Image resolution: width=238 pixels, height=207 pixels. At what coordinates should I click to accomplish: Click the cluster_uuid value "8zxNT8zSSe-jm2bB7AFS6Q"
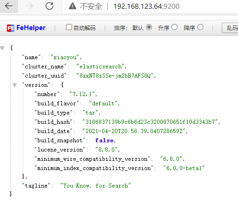[115, 76]
